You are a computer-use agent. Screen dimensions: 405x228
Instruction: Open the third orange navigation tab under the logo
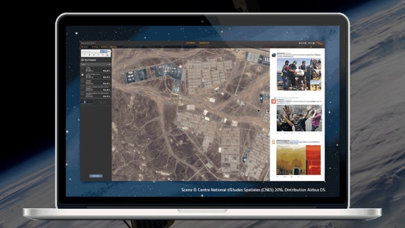point(104,47)
